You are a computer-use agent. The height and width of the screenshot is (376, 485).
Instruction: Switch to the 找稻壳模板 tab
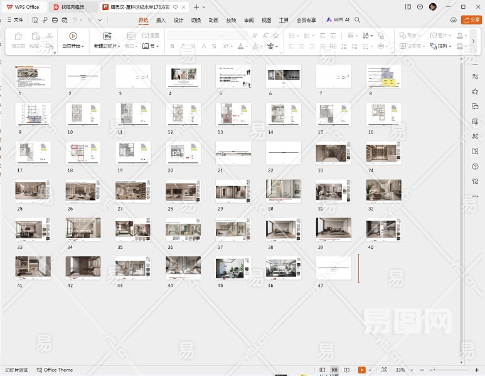click(x=73, y=7)
